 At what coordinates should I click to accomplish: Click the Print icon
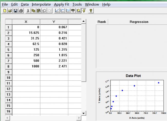click(x=21, y=11)
